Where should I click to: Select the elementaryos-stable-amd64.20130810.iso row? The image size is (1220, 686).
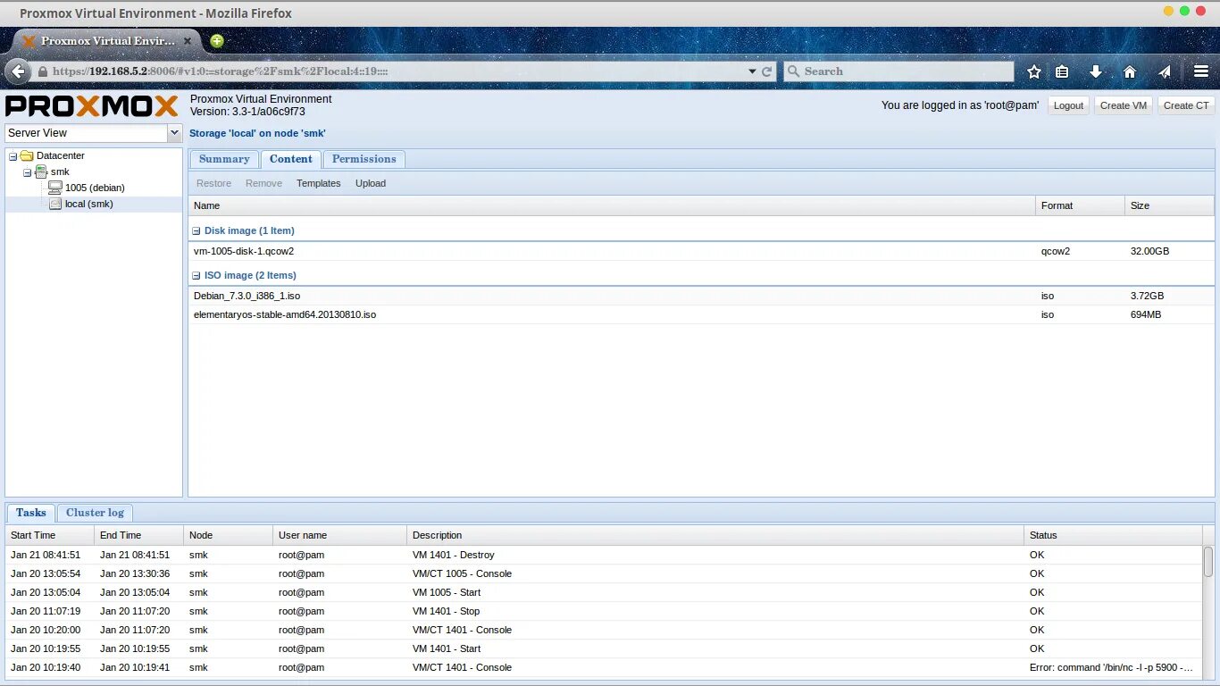tap(701, 314)
